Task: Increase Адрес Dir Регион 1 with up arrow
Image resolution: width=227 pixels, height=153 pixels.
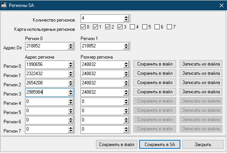Action: tap(126, 45)
